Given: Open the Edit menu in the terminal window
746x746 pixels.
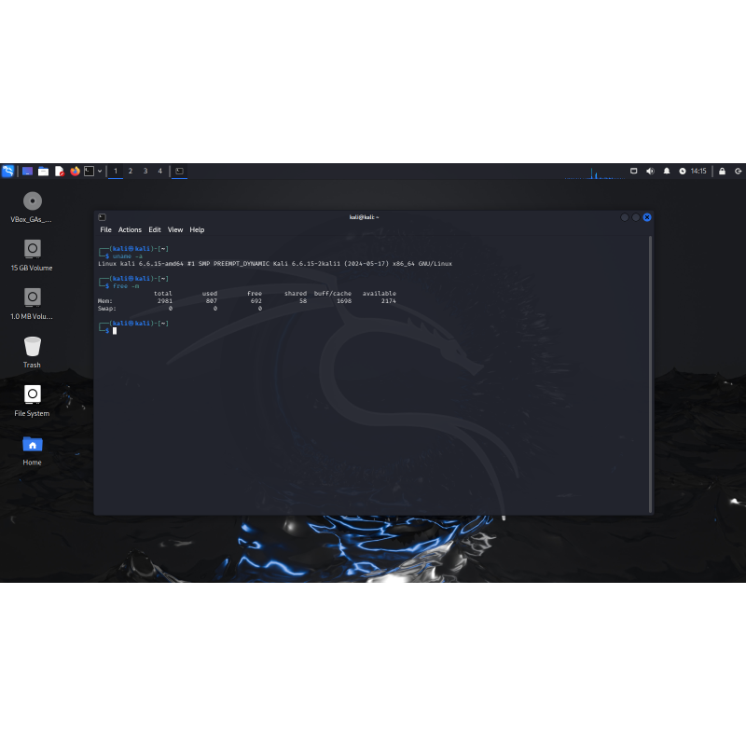Looking at the screenshot, I should coord(155,229).
